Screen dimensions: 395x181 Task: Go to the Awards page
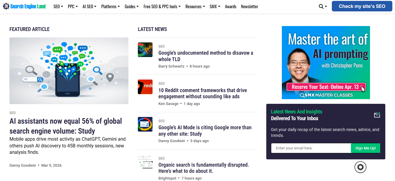coord(230,6)
